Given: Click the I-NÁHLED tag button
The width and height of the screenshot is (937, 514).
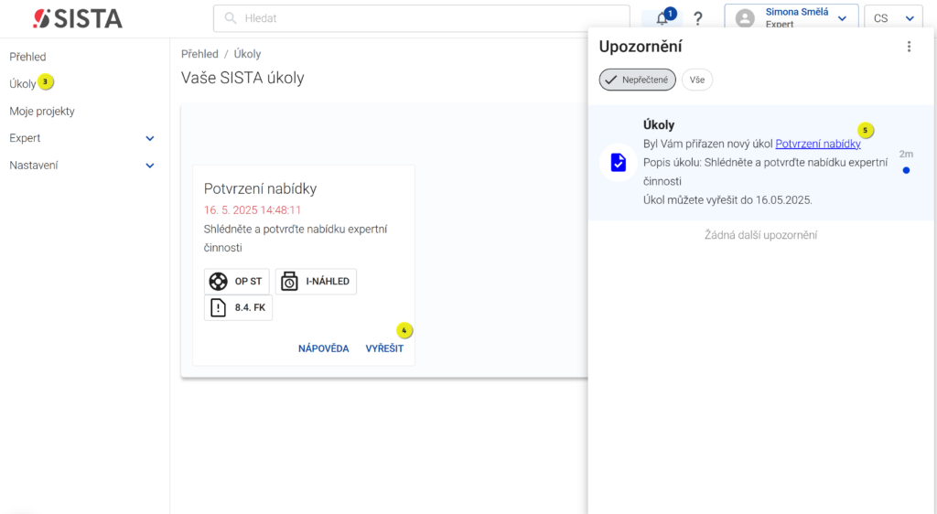Looking at the screenshot, I should (316, 281).
